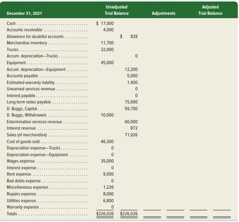Screen dimensions: 239x222
Task: Select the Accounts payable amount 5,000
Action: coord(132,76)
